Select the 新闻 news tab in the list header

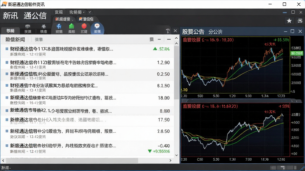[x=15, y=39]
